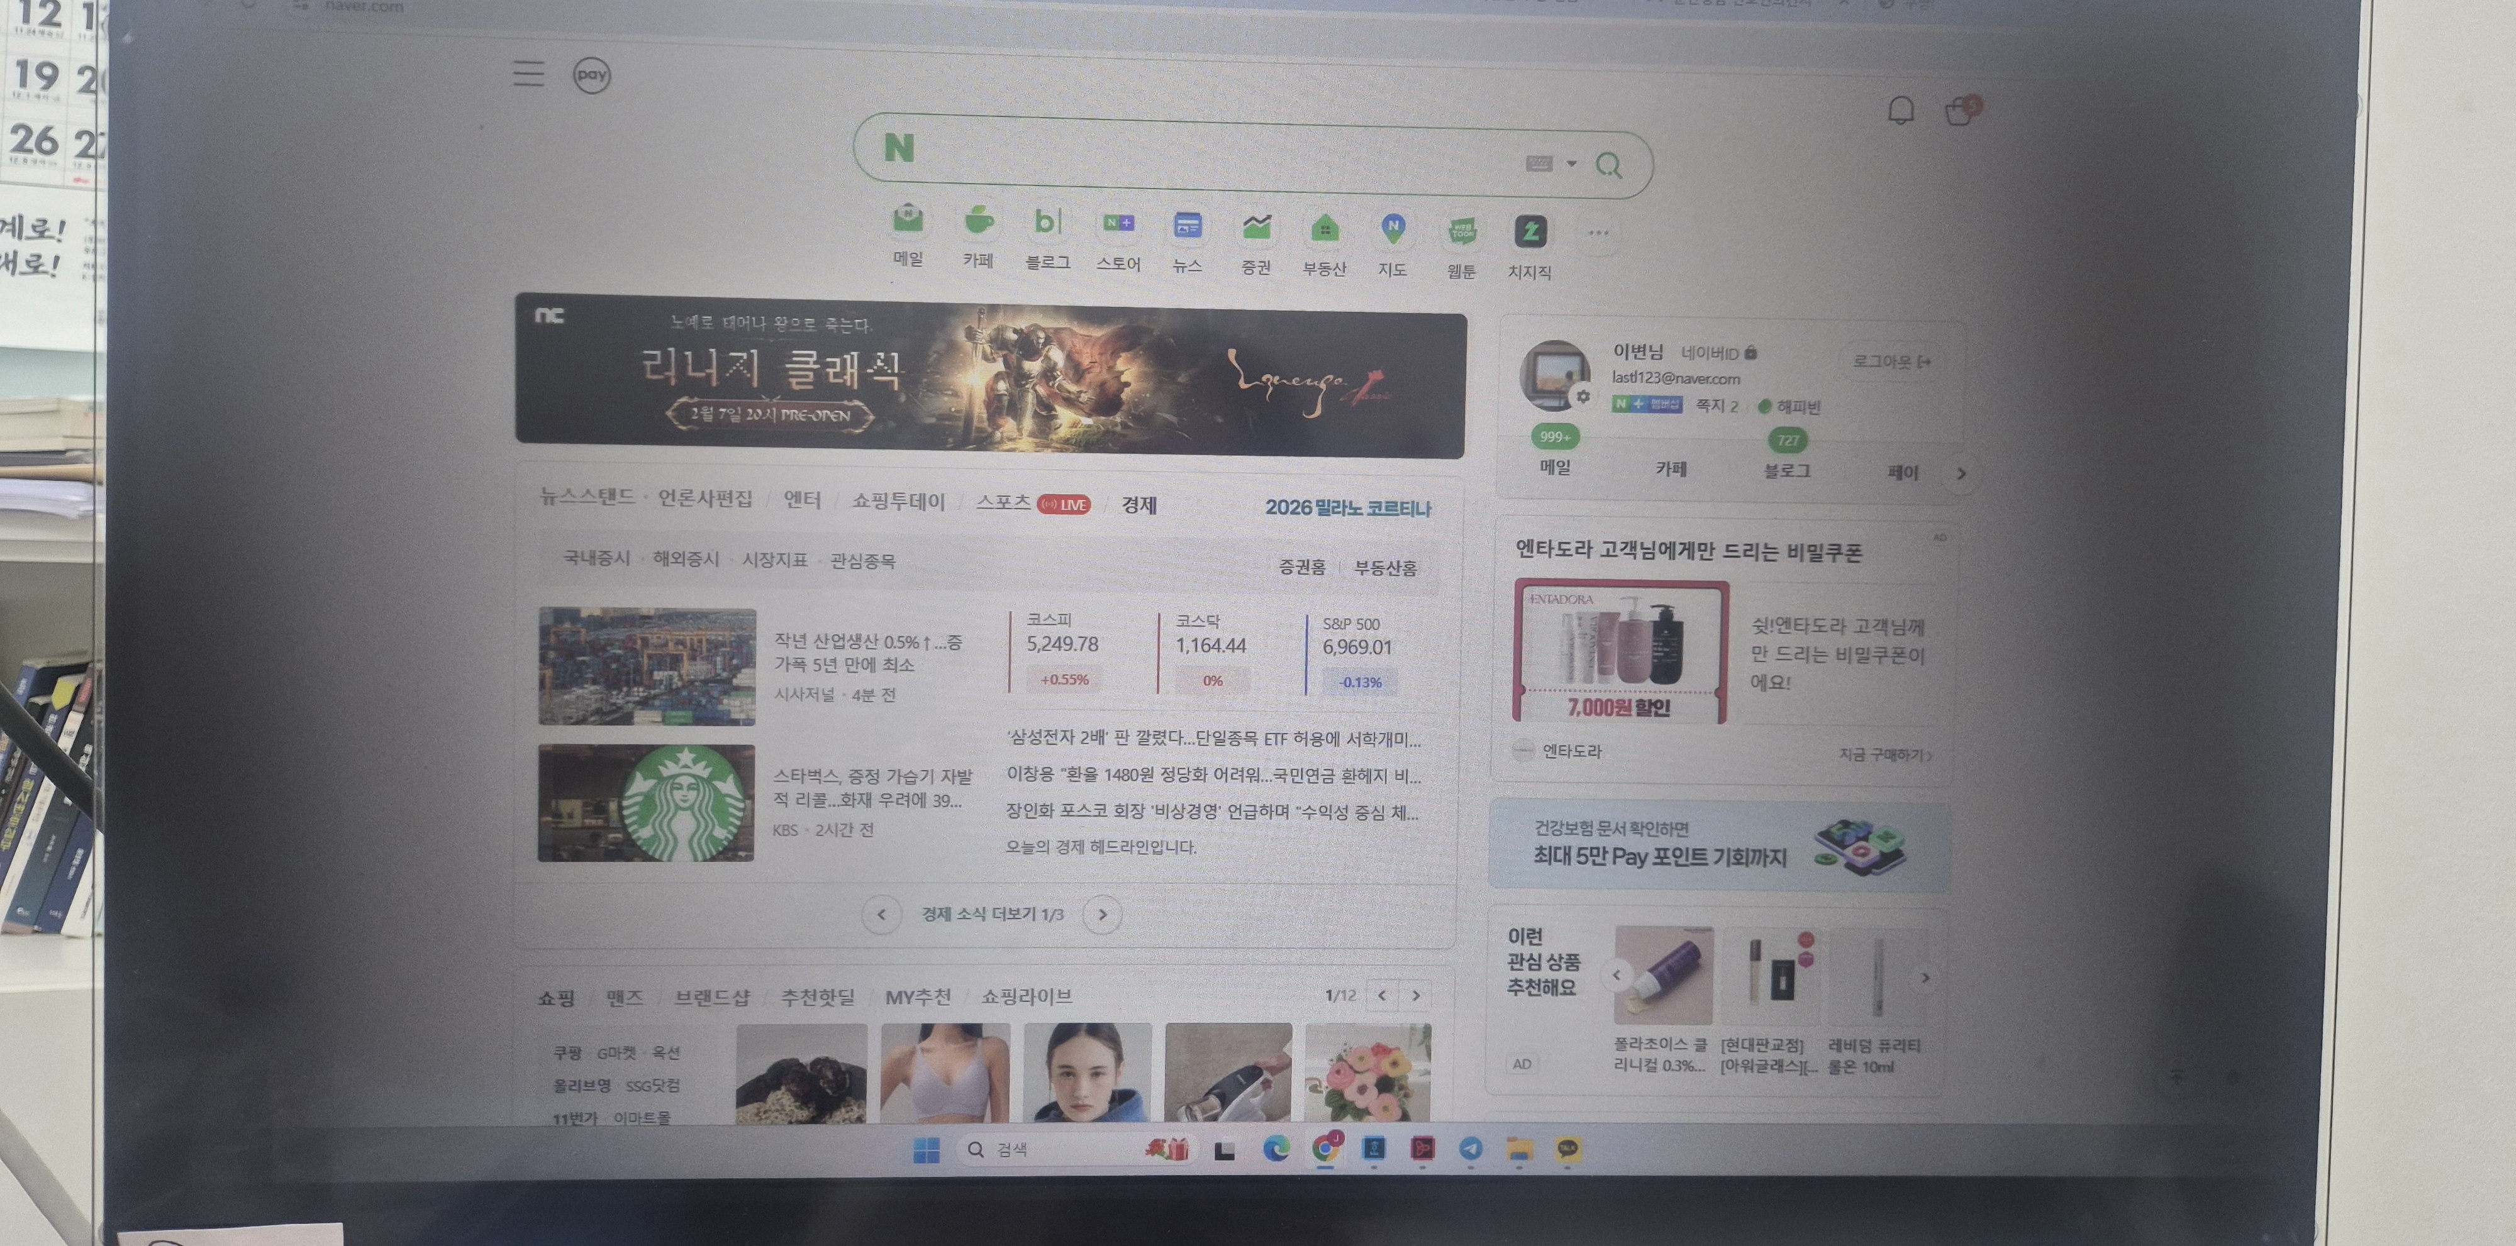Open the Windows Start button

click(926, 1150)
